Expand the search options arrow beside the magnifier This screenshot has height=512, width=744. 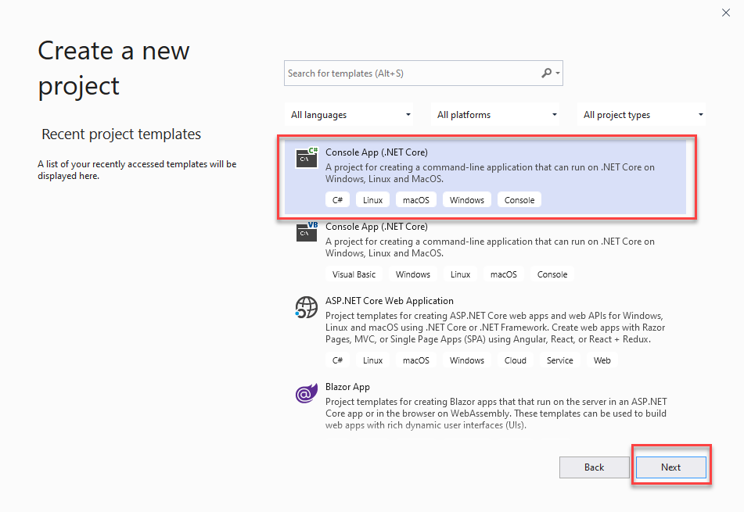pos(558,73)
